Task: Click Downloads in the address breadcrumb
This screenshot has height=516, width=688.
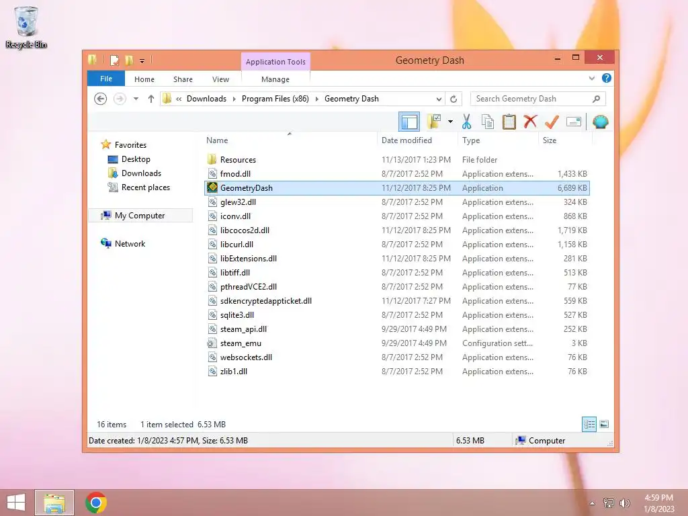Action: point(206,99)
